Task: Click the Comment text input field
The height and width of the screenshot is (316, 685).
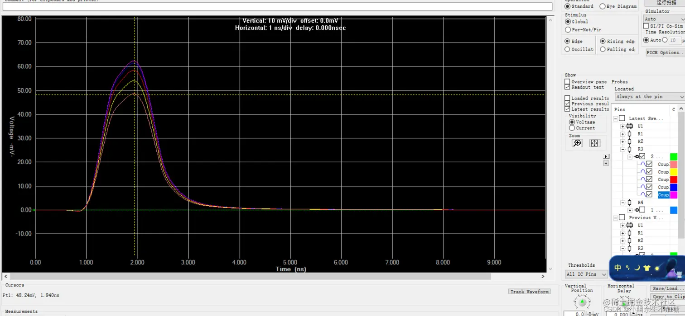Action: click(277, 7)
